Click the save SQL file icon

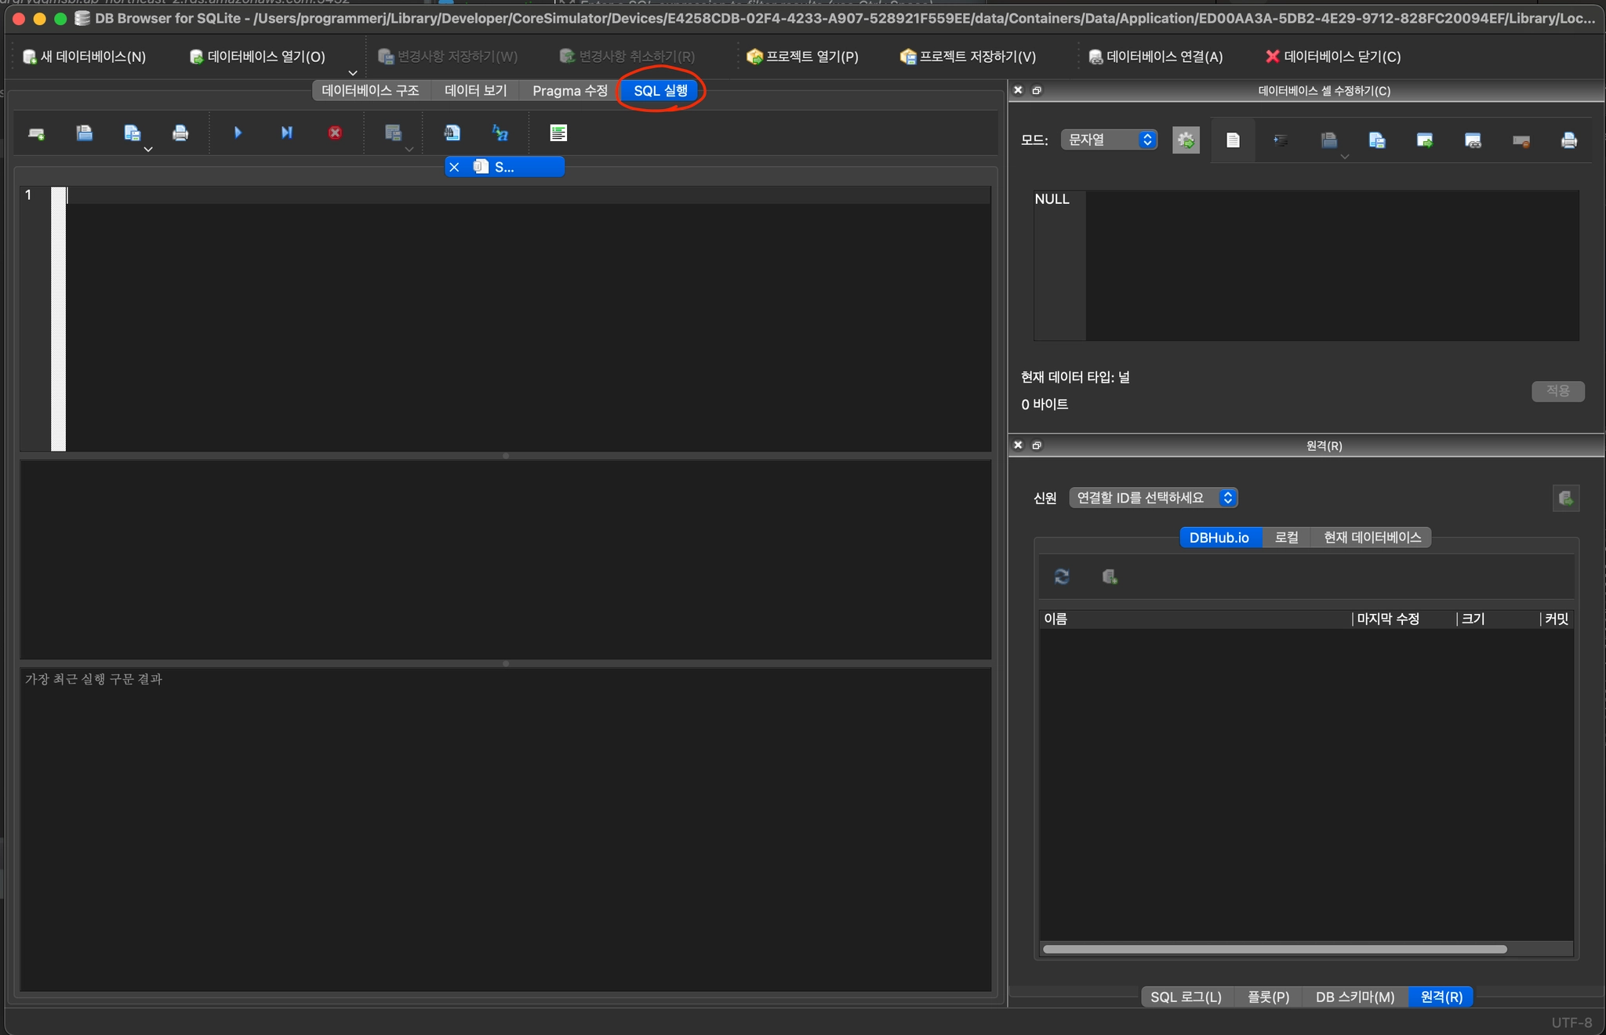pyautogui.click(x=132, y=133)
